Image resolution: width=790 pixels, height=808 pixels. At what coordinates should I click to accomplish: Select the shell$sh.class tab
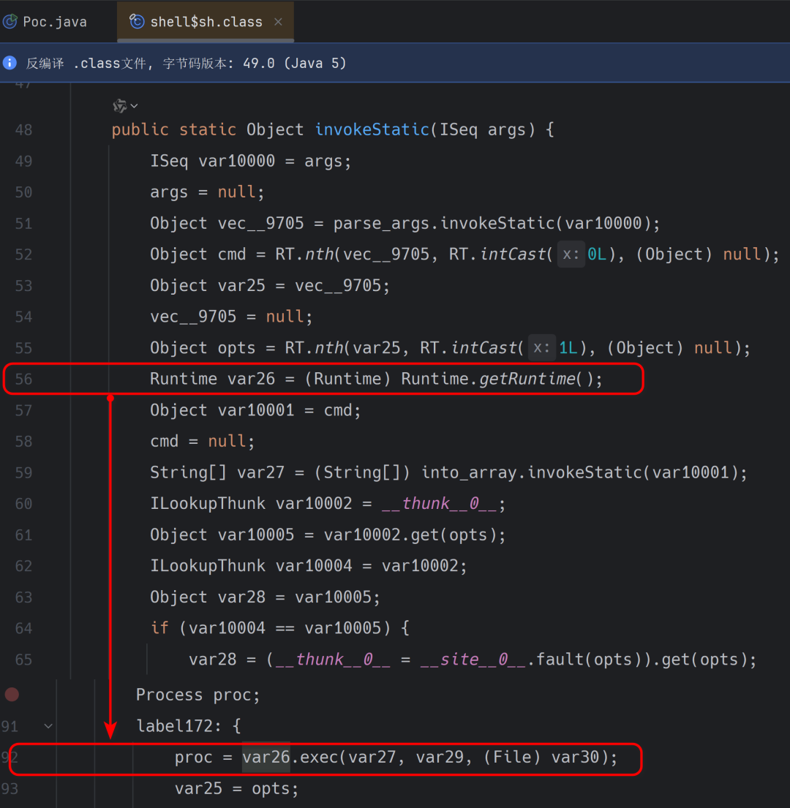(x=205, y=22)
